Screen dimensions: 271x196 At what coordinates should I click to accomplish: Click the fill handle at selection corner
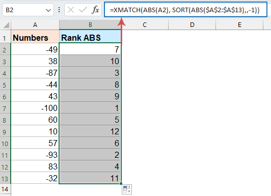pos(121,183)
